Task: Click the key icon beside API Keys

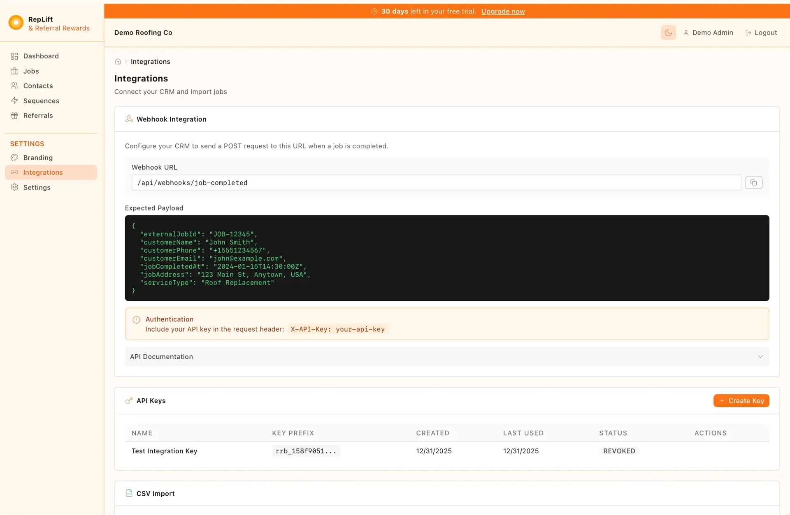Action: click(x=129, y=401)
